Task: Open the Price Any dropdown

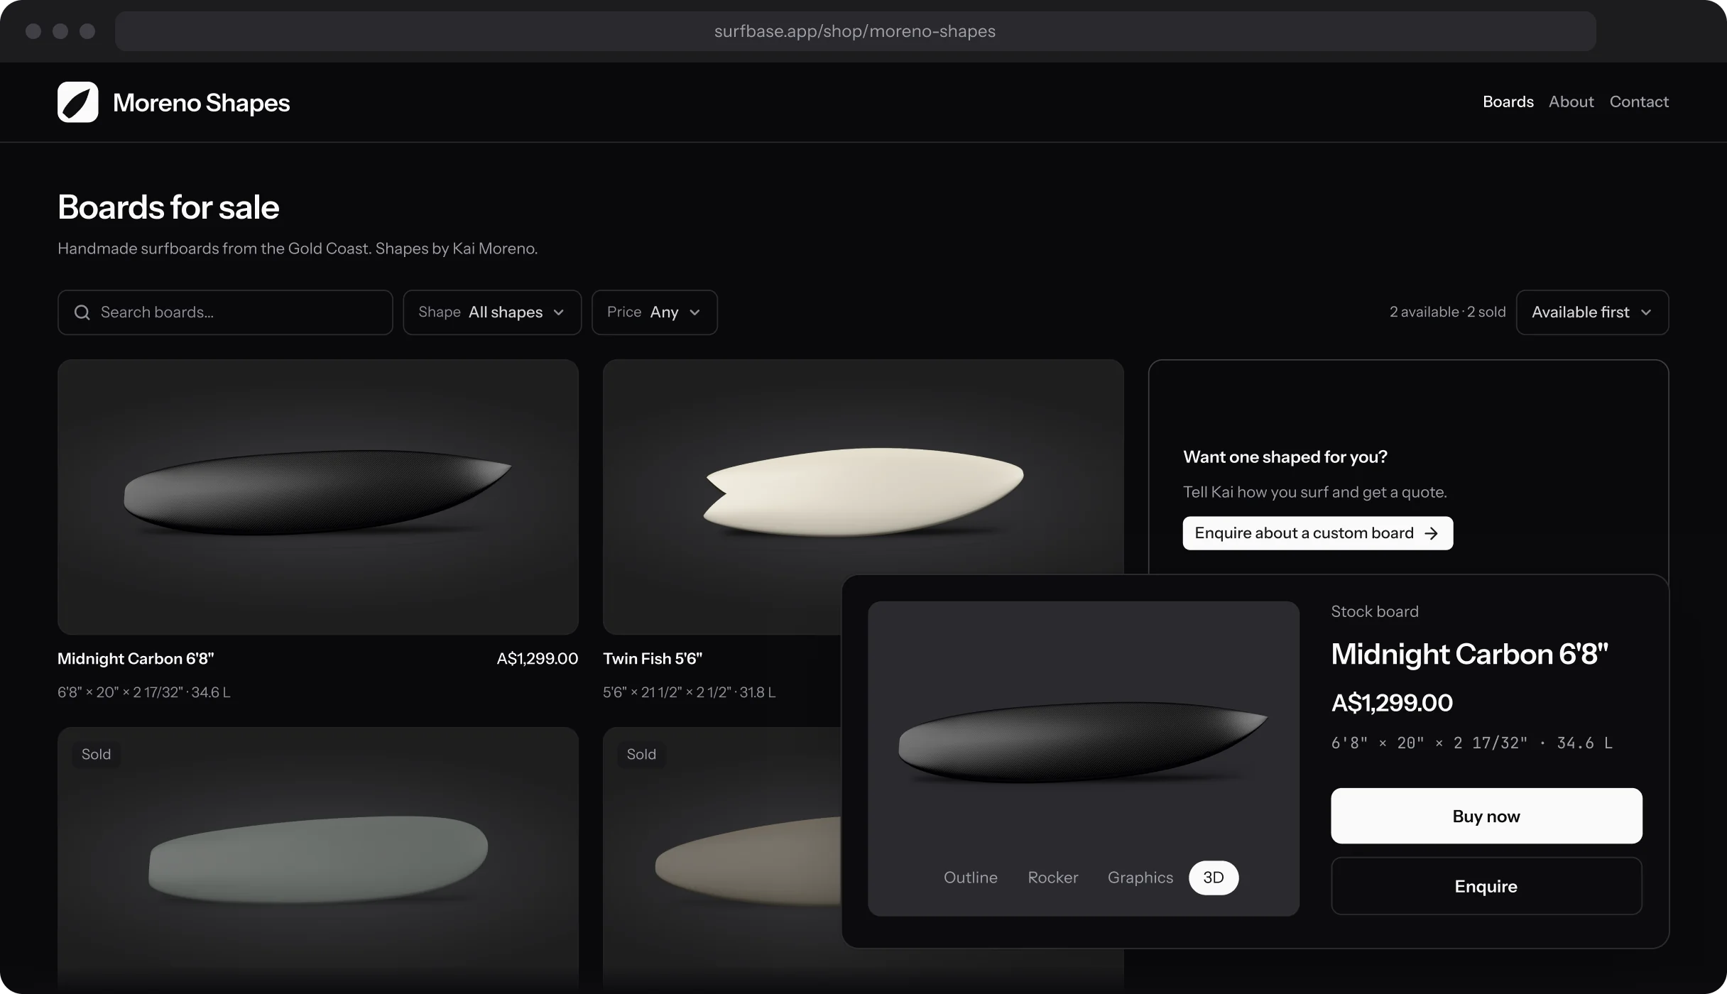Action: [x=655, y=312]
